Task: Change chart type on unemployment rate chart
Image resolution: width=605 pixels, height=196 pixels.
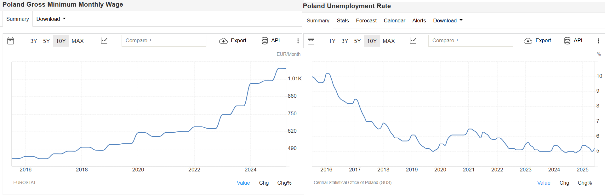Action: tap(413, 41)
